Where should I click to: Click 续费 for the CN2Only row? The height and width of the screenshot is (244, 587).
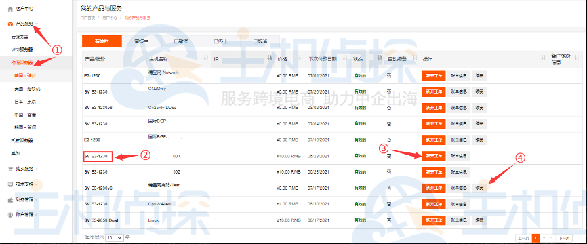tap(479, 91)
